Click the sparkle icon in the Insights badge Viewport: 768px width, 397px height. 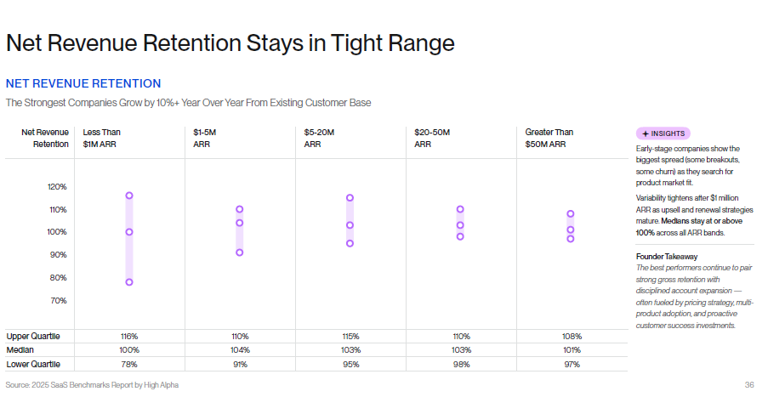pos(646,133)
